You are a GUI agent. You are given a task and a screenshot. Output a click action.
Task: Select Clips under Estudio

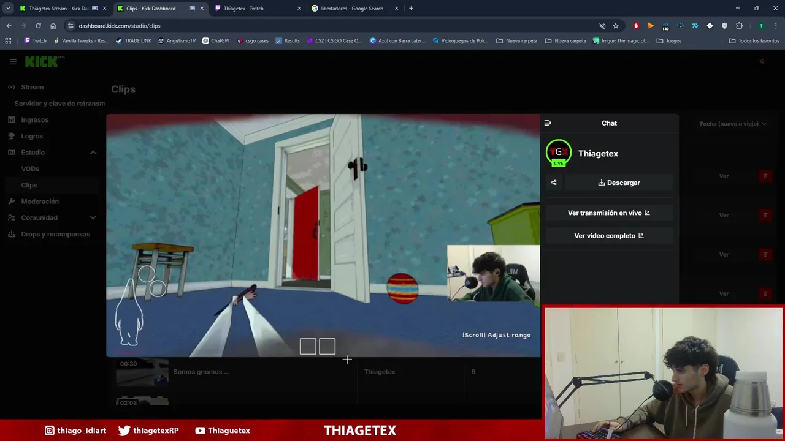pos(29,185)
